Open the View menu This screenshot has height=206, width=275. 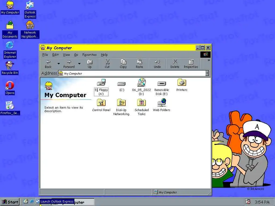66,55
